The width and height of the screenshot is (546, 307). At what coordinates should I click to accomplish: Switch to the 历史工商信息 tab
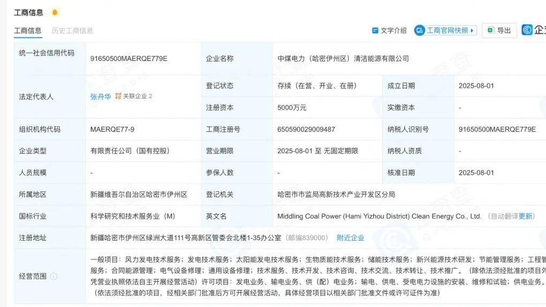[x=72, y=30]
